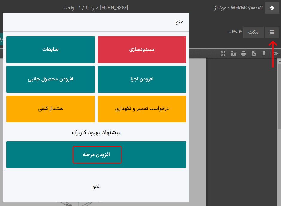Click the back arrow button

272,8
